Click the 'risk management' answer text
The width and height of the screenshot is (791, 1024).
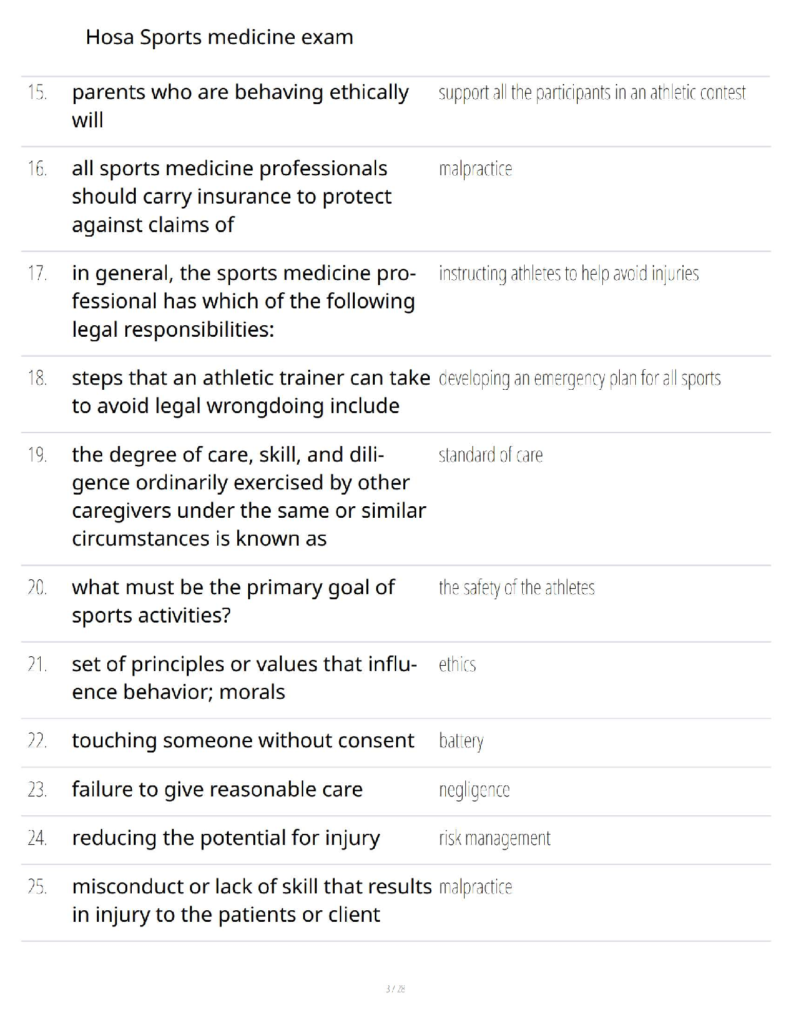(x=494, y=838)
